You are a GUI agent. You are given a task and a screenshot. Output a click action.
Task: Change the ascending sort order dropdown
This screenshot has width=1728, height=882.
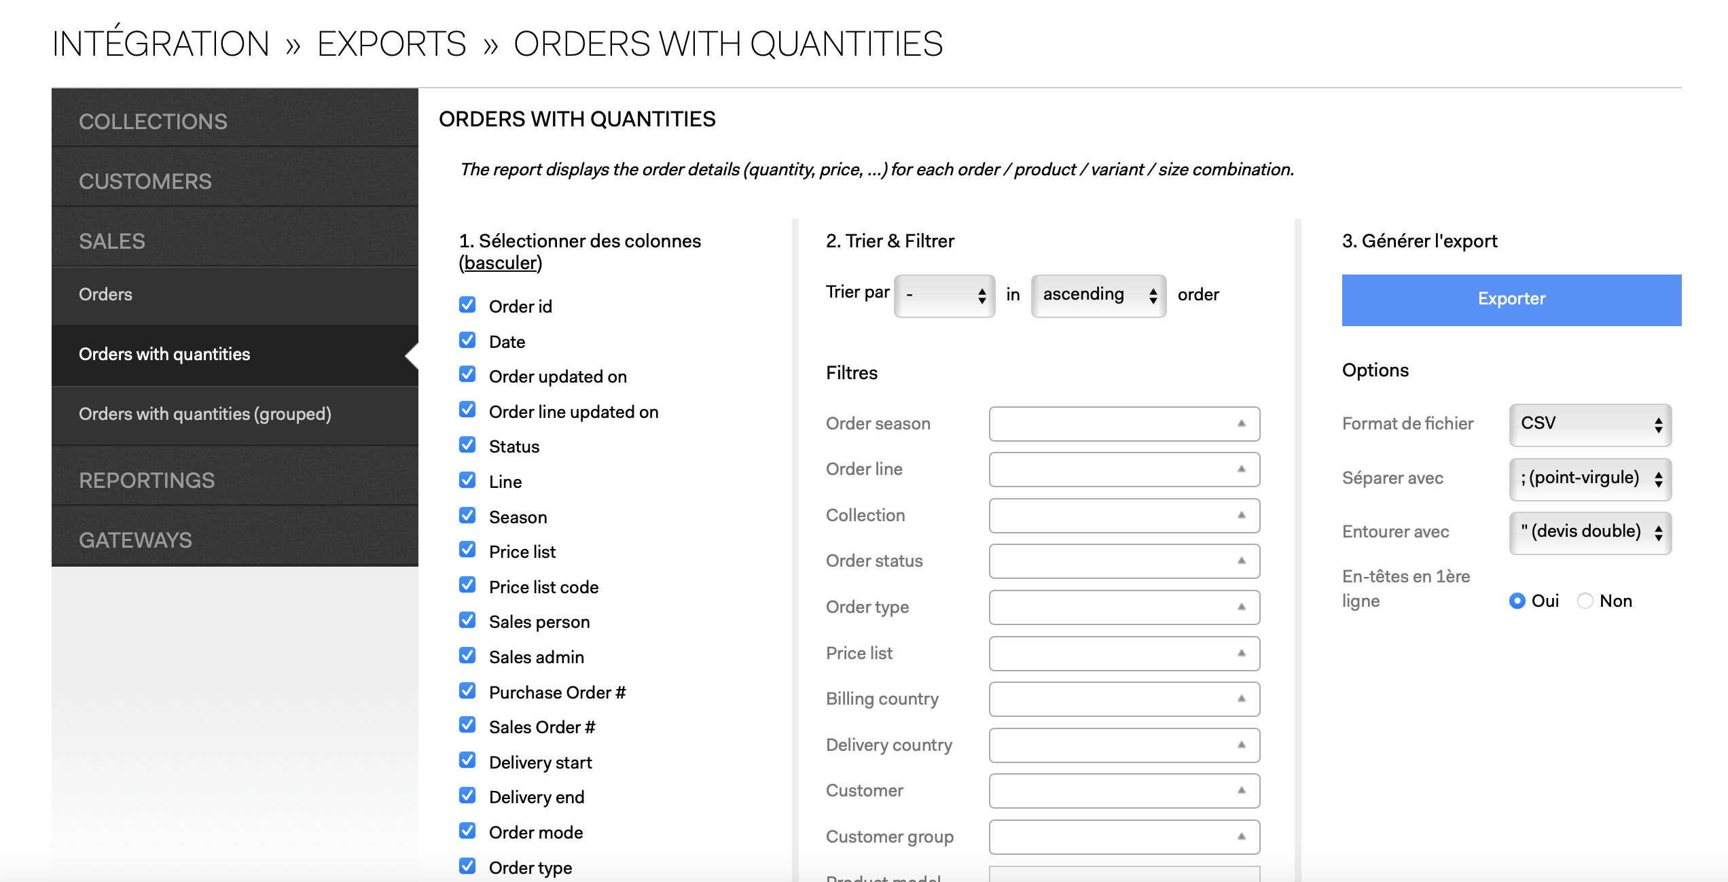click(1098, 295)
